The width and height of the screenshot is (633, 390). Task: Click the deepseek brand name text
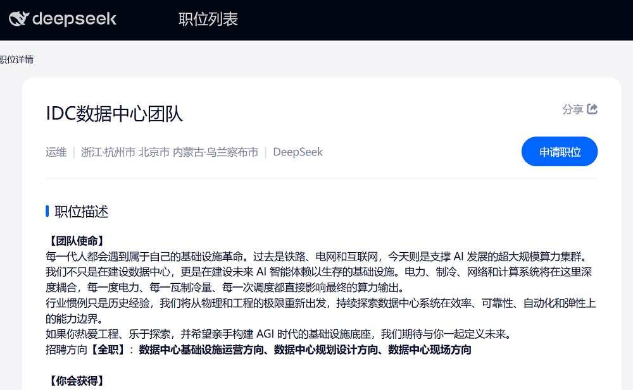pos(74,19)
